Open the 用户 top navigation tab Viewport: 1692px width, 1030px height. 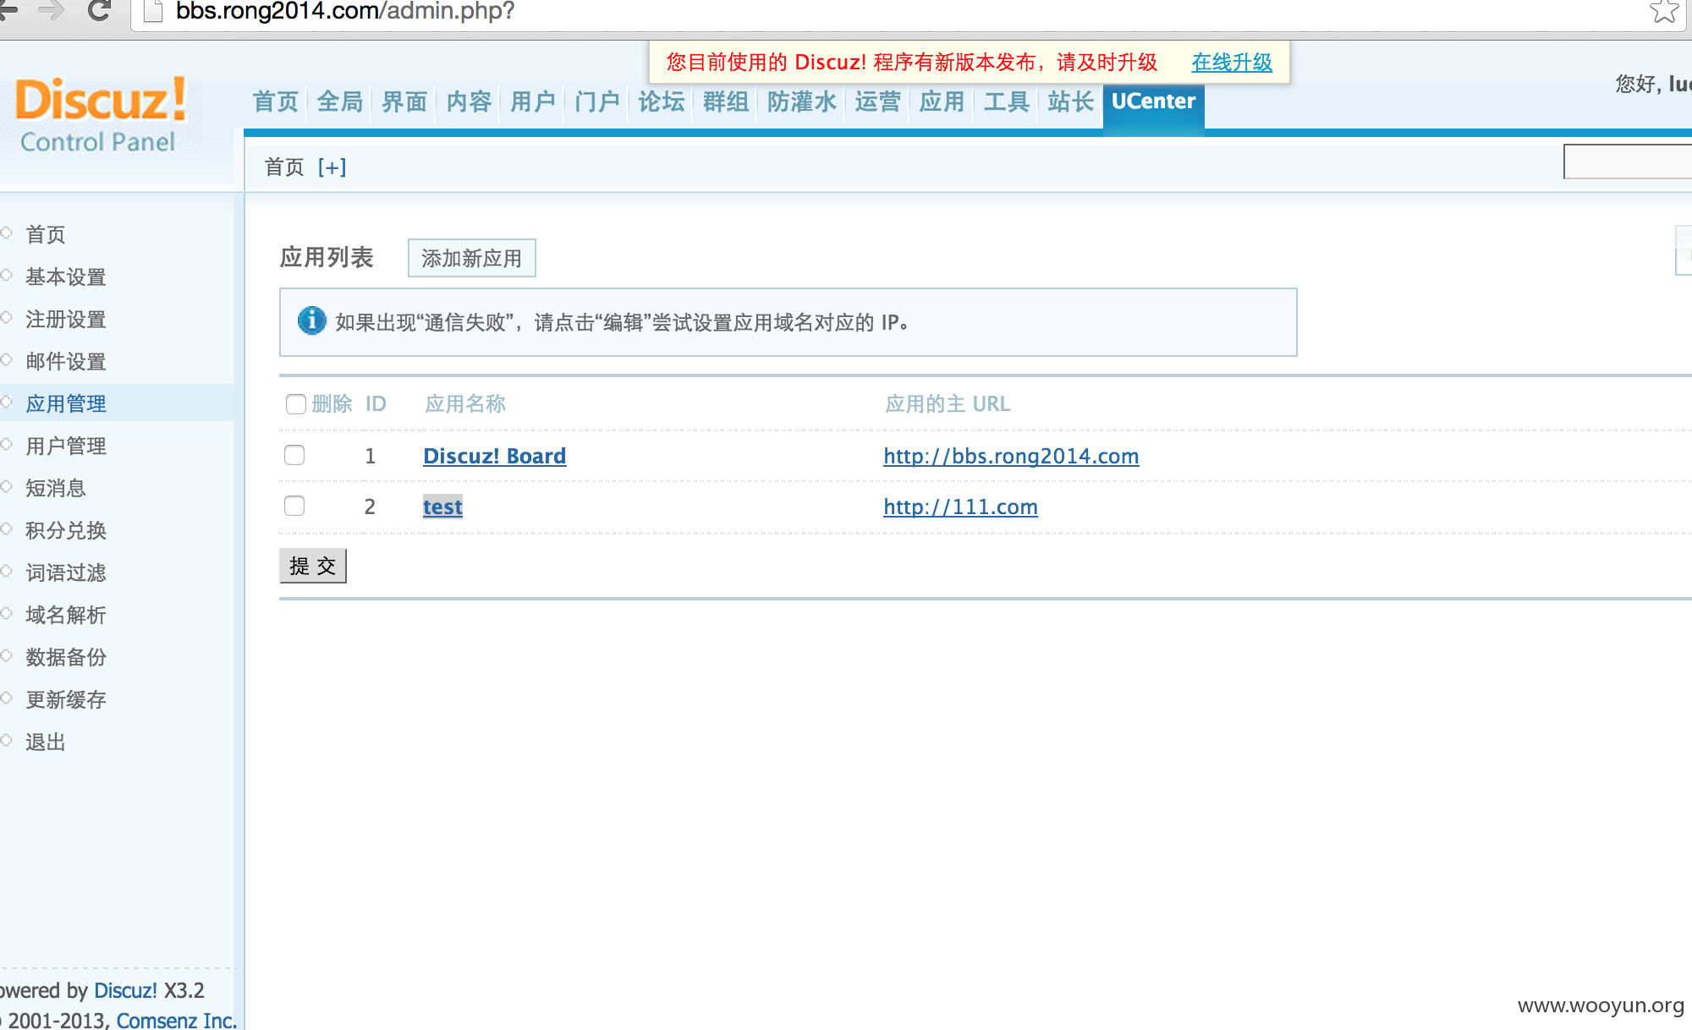[533, 102]
